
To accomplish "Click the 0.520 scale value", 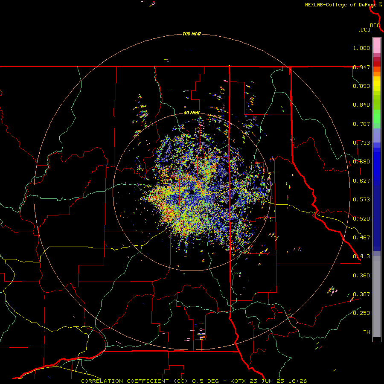I will tap(361, 219).
